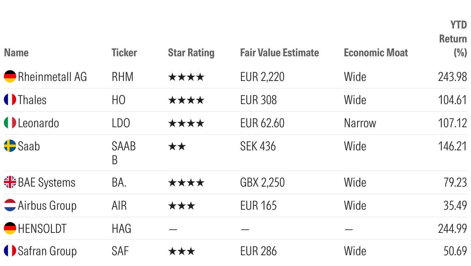Viewport: 471px width, 266px height.
Task: Click the Swedish flag next to Saab
Action: click(x=10, y=146)
